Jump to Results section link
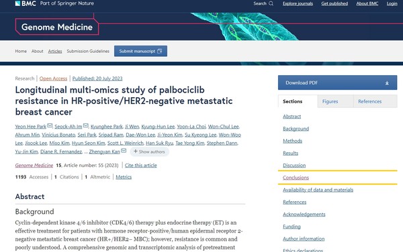This screenshot has height=252, width=403. coord(290,153)
